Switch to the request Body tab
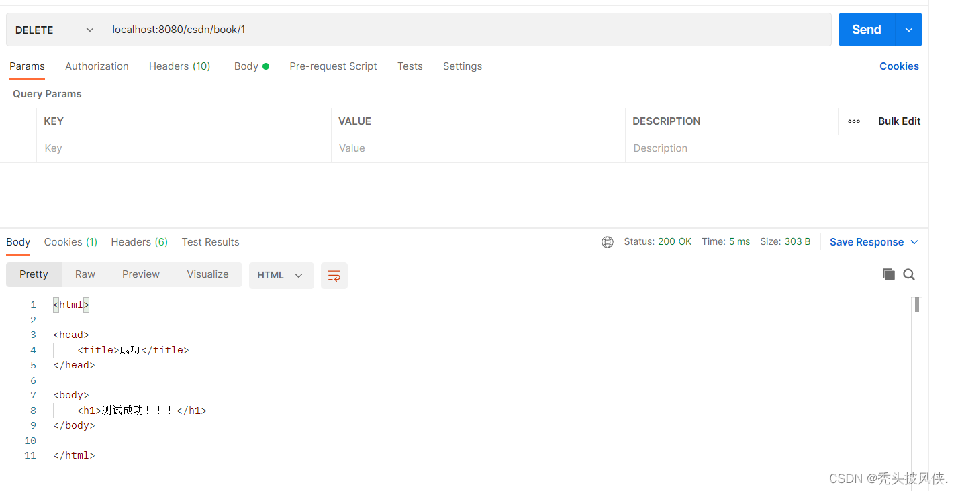 tap(252, 66)
